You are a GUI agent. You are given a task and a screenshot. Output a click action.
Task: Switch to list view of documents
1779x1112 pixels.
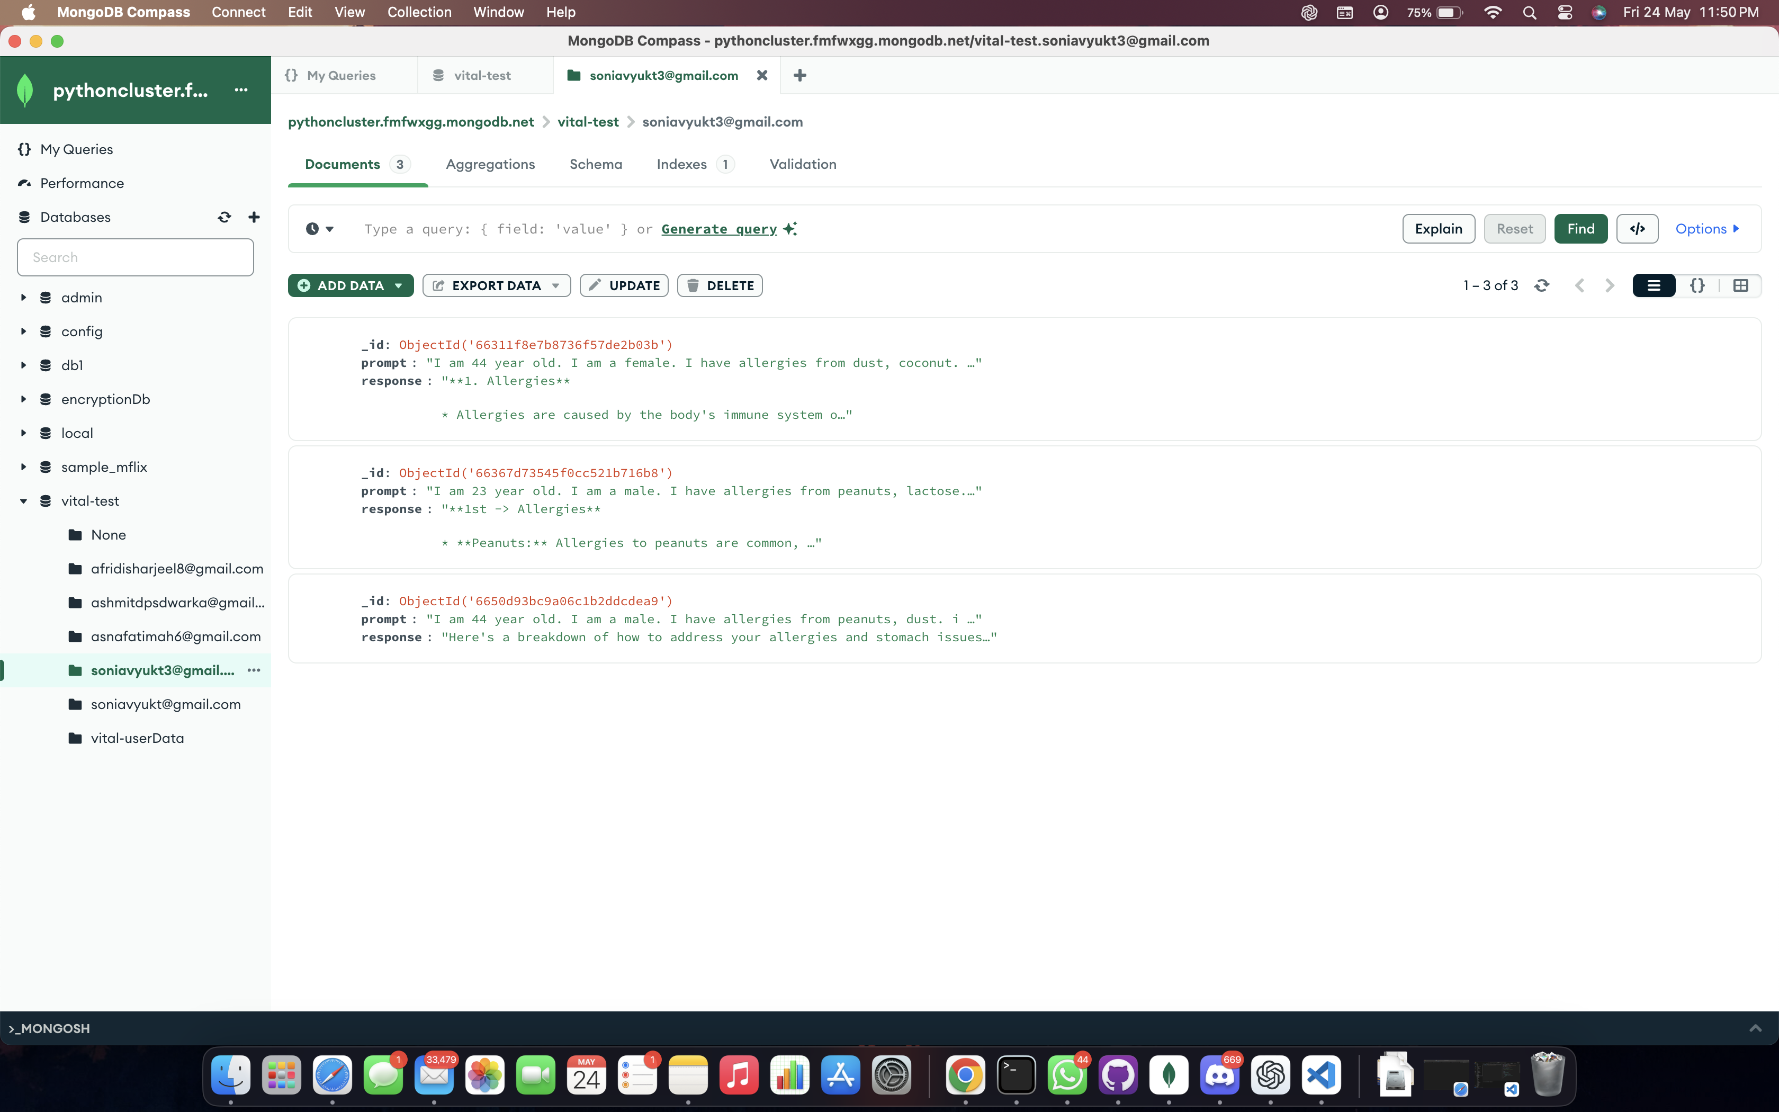1654,285
